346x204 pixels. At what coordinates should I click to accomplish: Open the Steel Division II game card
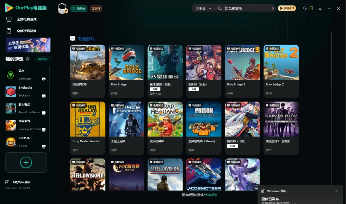88,175
